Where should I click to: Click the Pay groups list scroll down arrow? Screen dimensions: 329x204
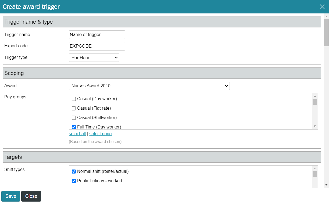click(x=315, y=126)
